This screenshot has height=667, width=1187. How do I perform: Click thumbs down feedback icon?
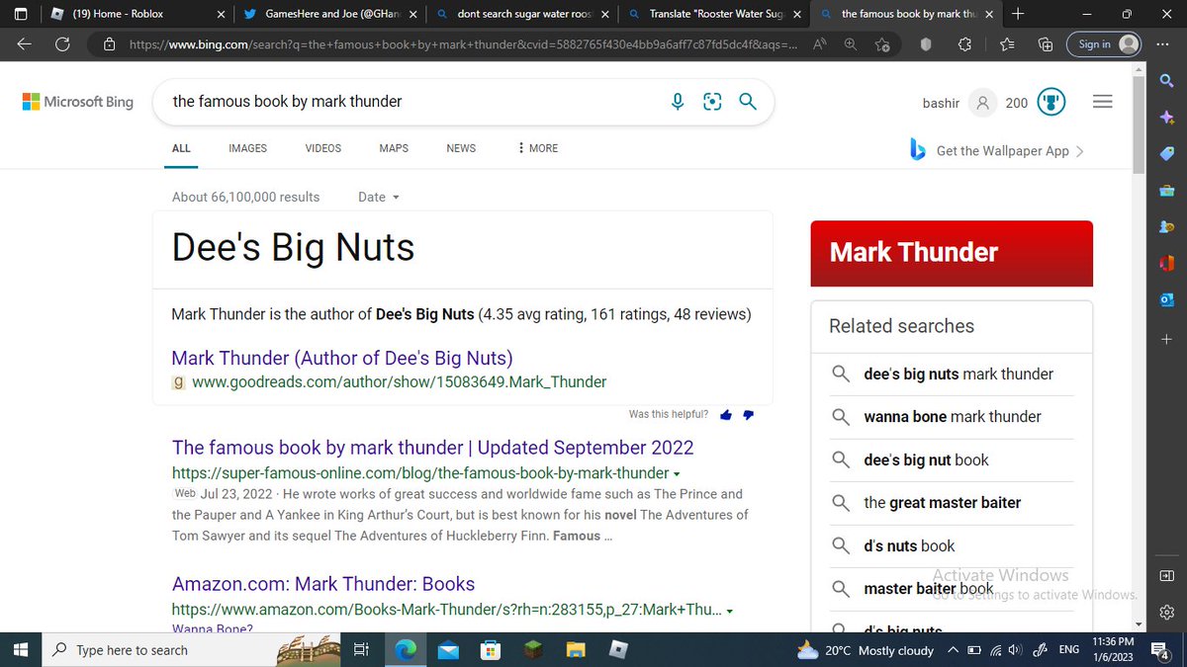[x=749, y=415]
